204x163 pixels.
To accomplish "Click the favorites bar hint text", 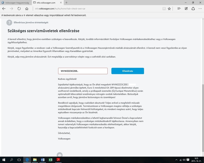I will [44, 15].
